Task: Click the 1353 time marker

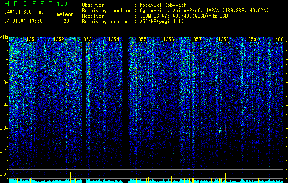Action: 86,39
